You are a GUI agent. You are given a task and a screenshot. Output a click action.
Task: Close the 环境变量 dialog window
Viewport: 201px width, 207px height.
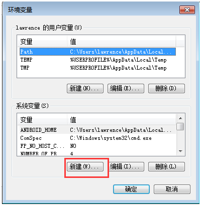[187, 10]
